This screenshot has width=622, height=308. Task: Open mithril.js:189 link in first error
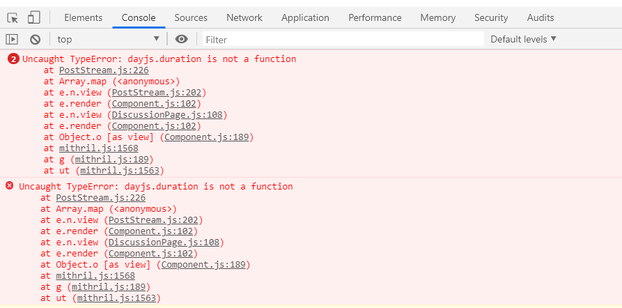[112, 160]
